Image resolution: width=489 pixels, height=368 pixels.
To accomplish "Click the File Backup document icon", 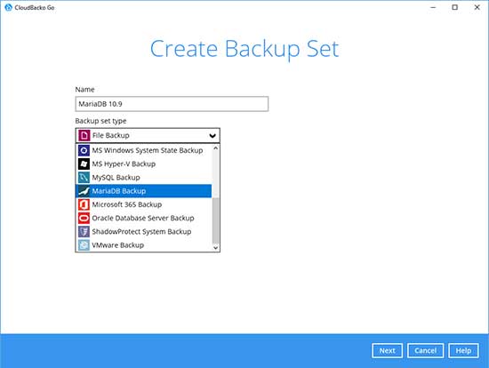I will (x=84, y=135).
